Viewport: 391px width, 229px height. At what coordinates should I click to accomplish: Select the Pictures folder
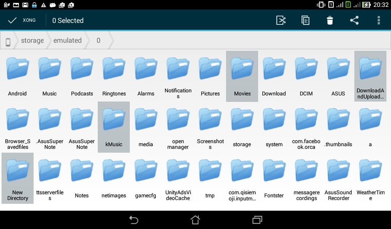210,76
